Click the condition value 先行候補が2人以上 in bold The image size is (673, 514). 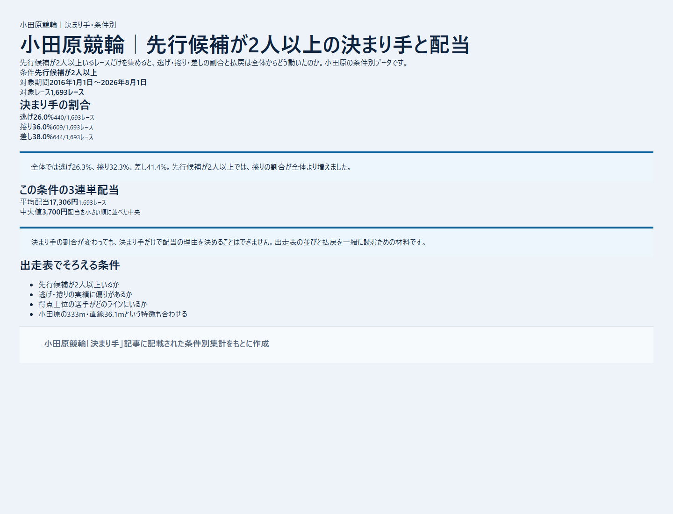(x=66, y=72)
